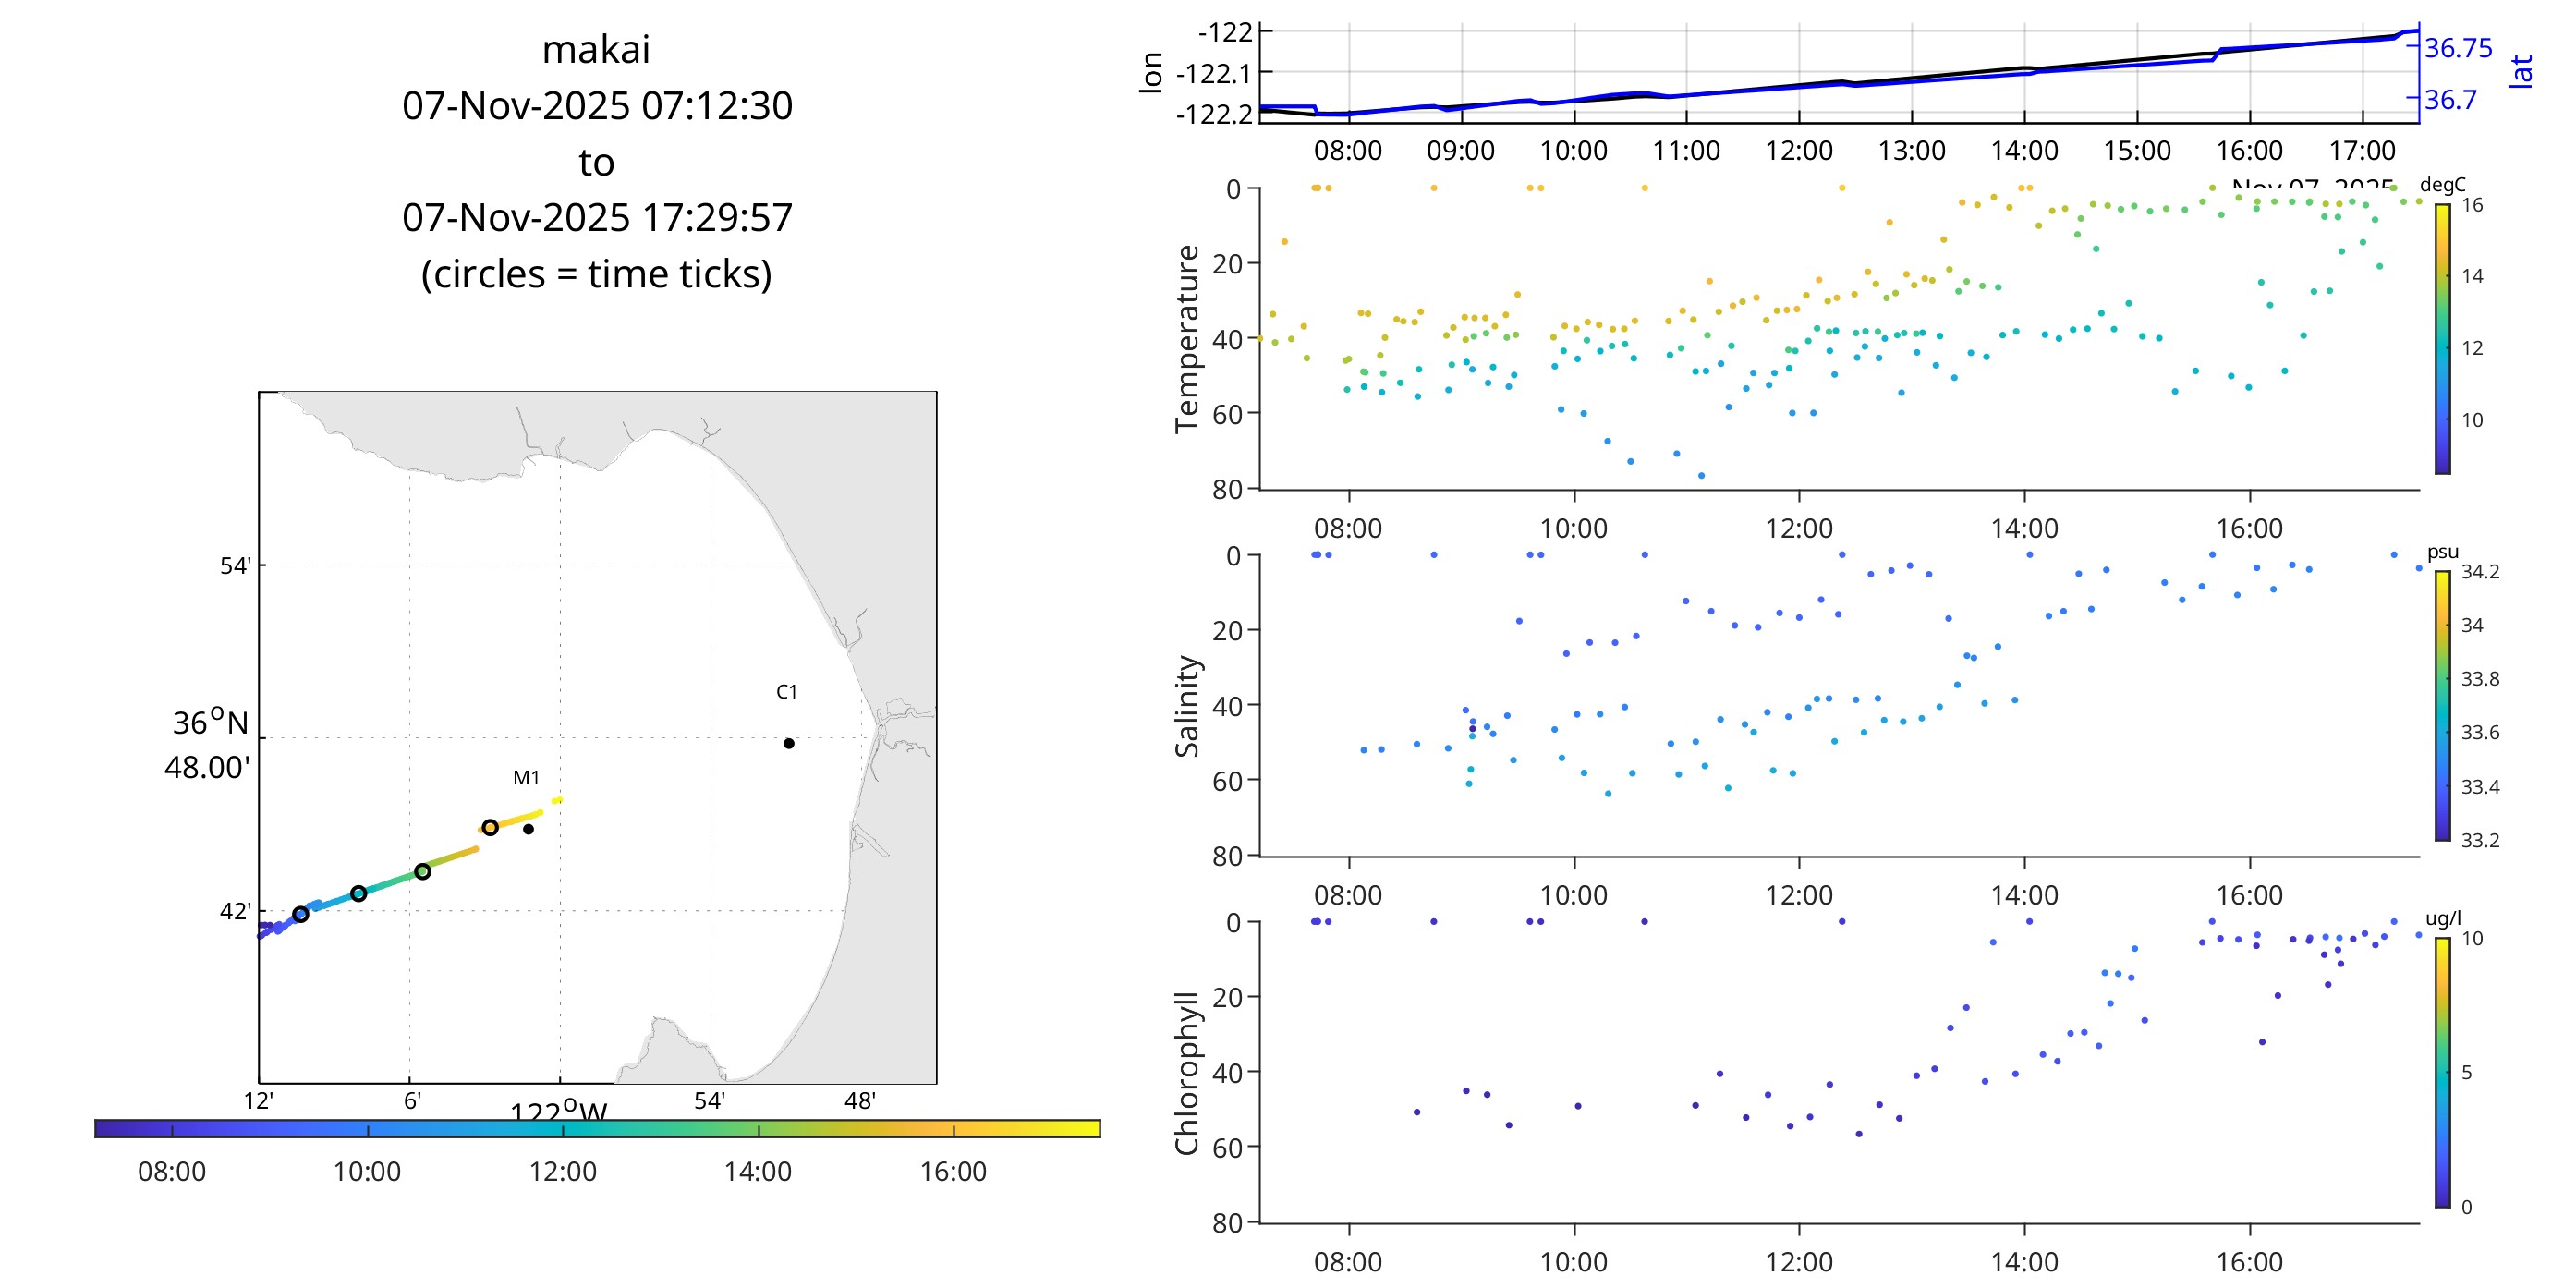Click the 36.75 latitude tick label
Viewport: 2576px width, 1288px height.
pos(2458,48)
